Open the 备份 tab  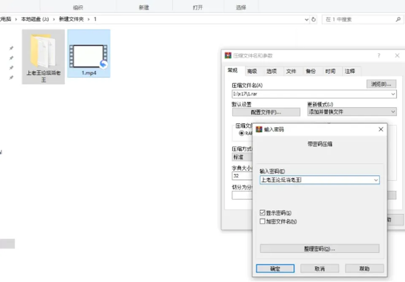[310, 71]
